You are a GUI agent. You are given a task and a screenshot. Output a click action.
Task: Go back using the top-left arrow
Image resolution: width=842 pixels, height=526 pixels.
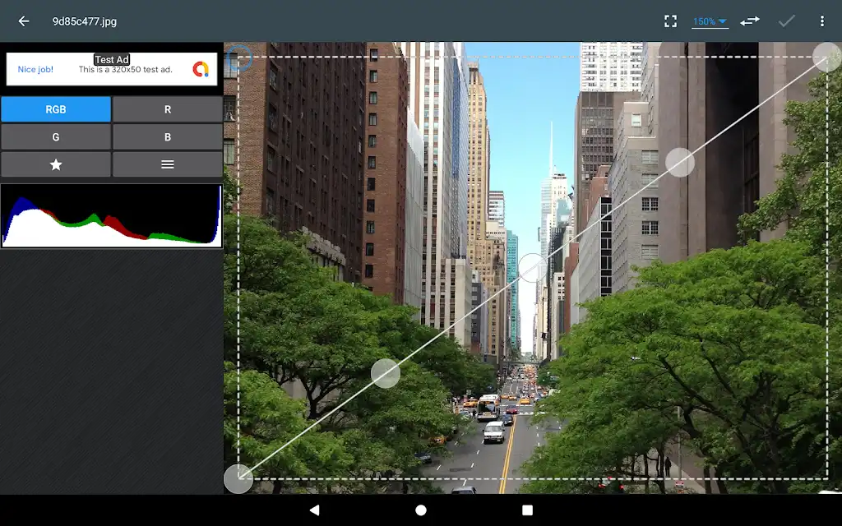[x=24, y=21]
